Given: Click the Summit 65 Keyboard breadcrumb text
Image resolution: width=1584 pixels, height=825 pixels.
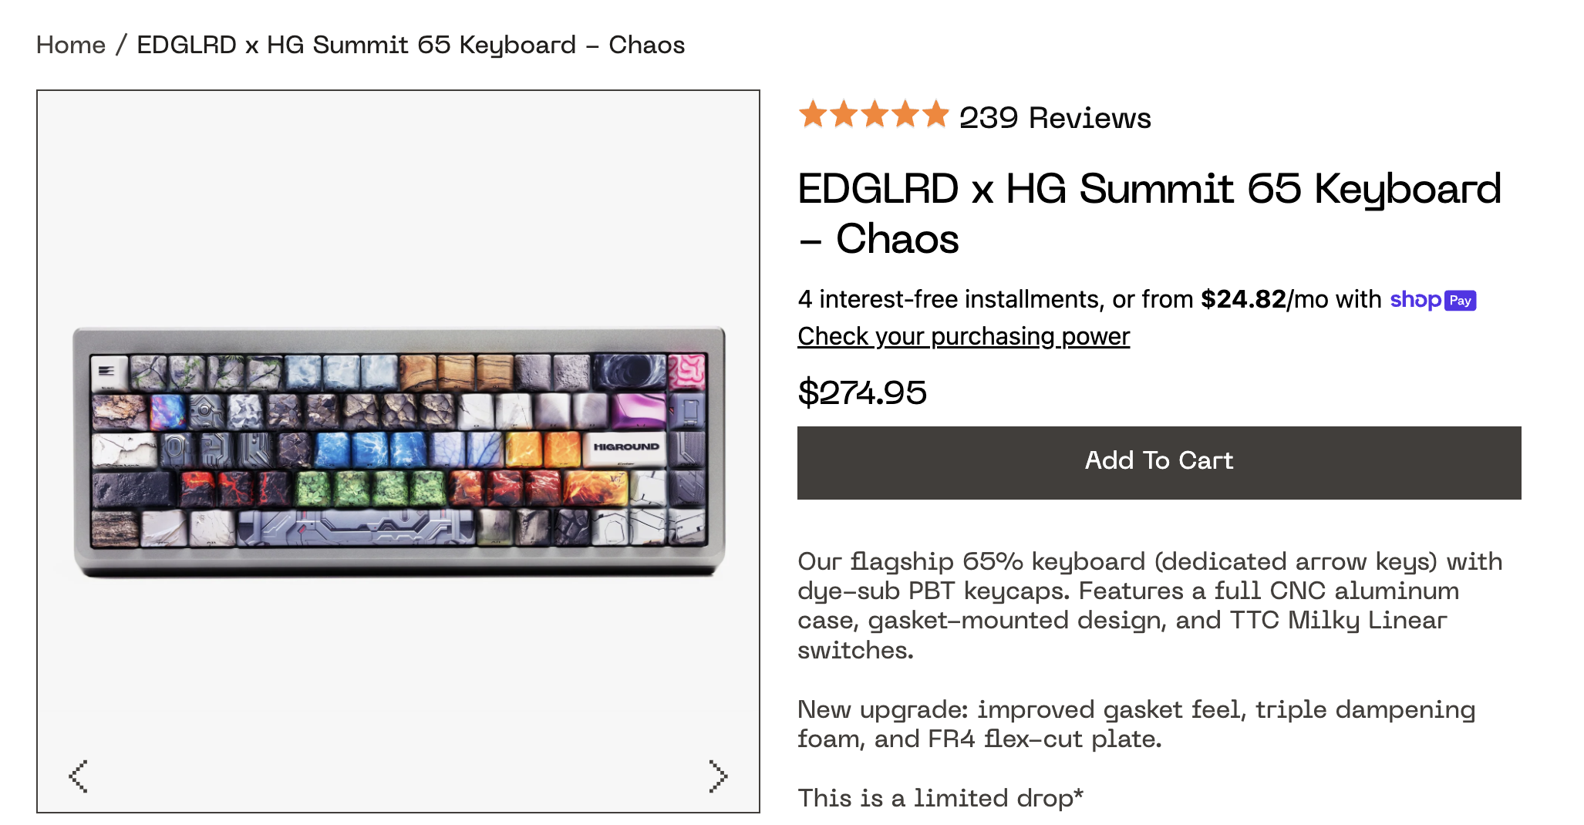Looking at the screenshot, I should point(410,45).
